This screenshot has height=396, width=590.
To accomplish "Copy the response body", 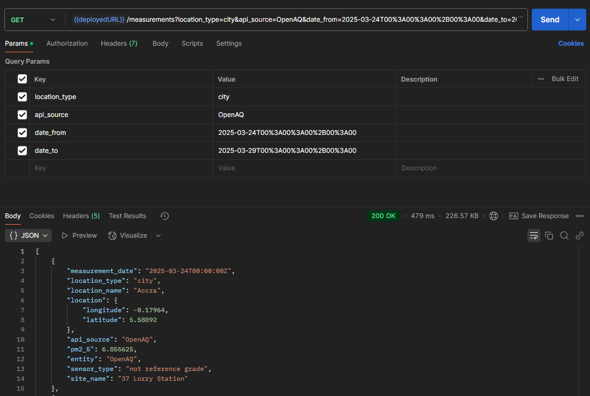I will (549, 235).
